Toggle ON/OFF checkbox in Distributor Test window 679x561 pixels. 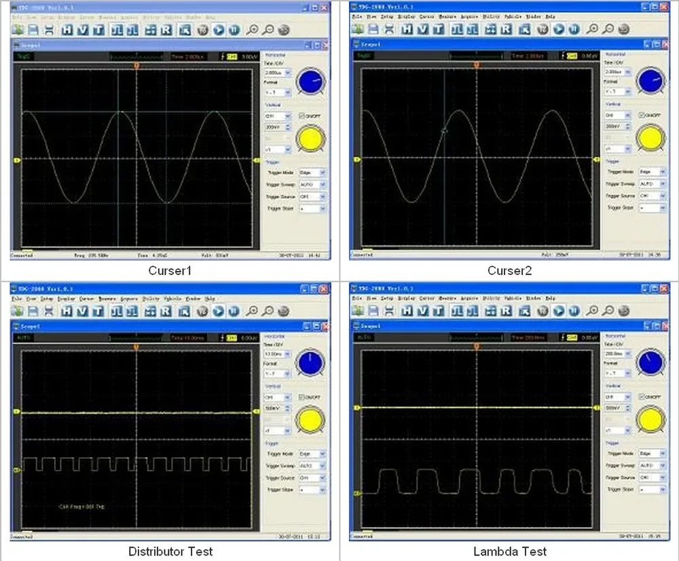(x=302, y=397)
